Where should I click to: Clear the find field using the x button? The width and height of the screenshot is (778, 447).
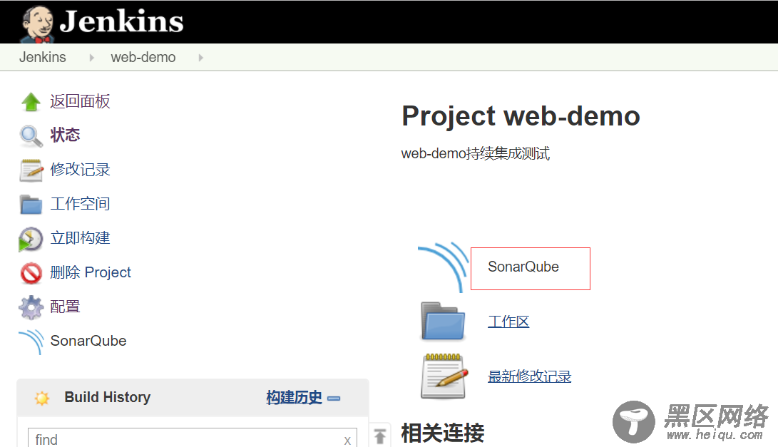347,440
